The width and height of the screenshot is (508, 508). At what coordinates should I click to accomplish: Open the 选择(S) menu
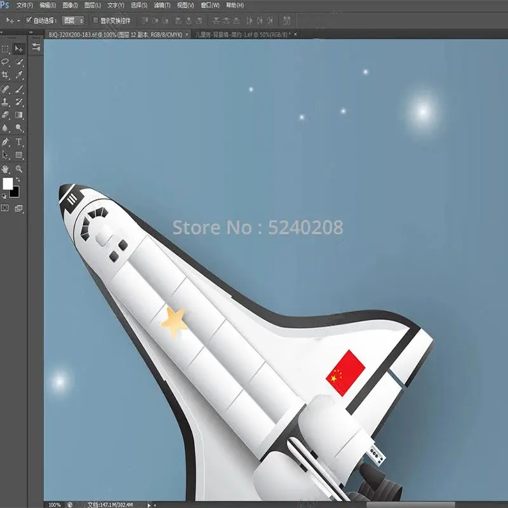pos(139,5)
